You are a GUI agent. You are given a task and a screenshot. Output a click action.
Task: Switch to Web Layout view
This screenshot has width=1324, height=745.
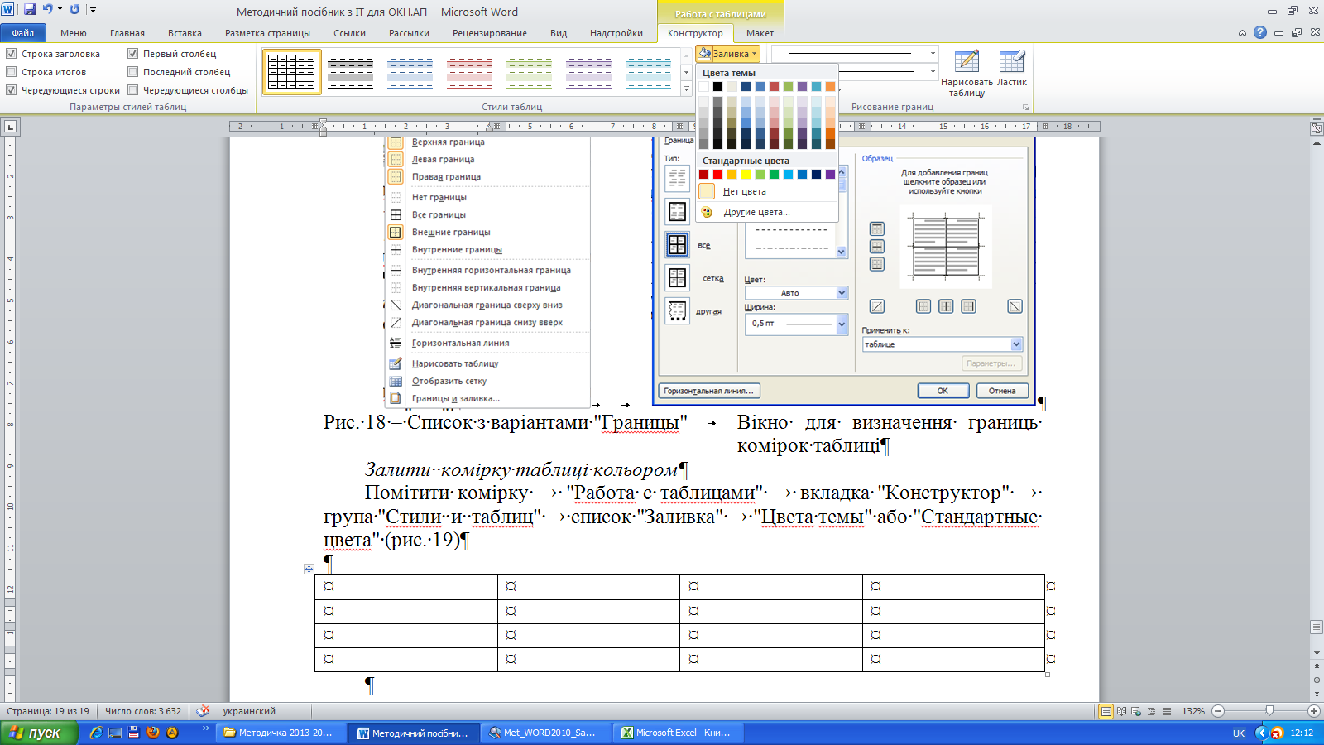1136,711
